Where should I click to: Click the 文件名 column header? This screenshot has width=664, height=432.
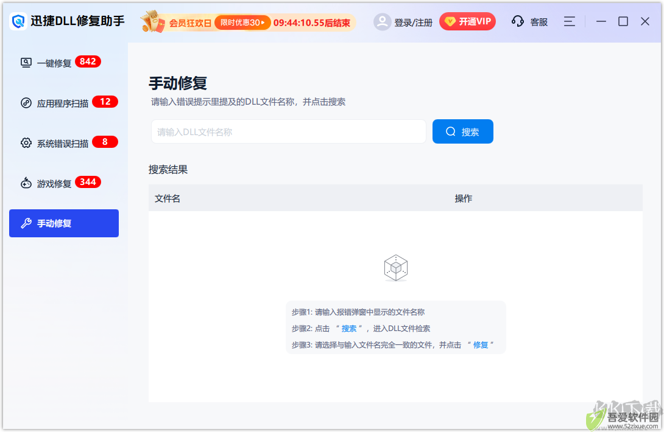168,198
